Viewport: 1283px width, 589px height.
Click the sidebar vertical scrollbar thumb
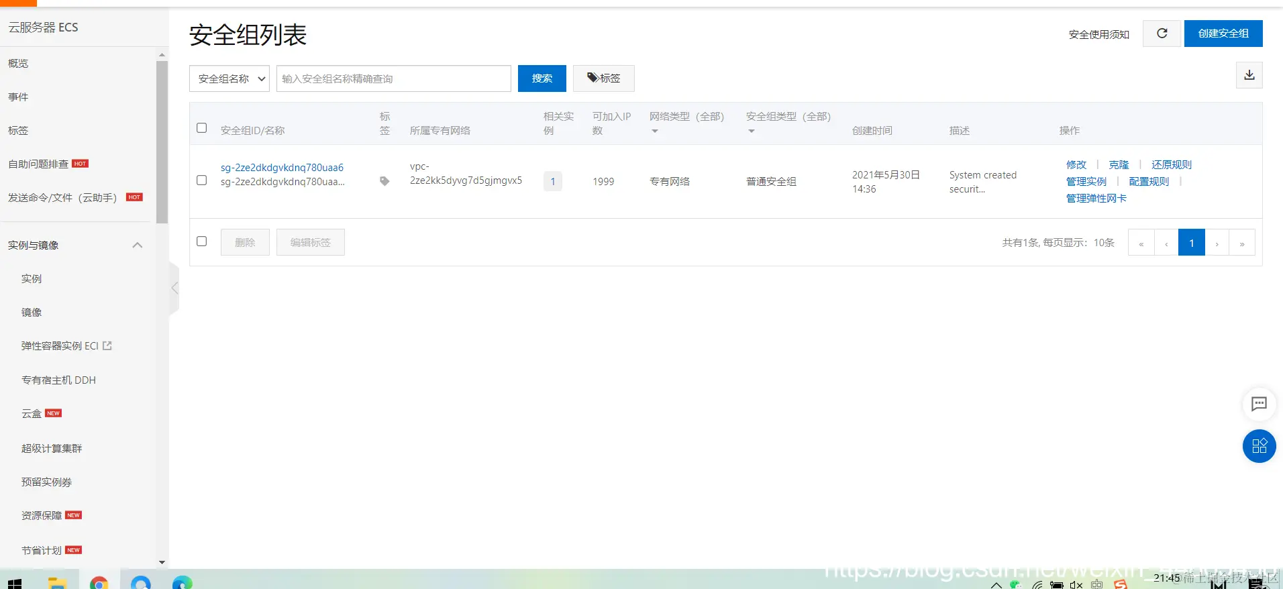coord(162,142)
